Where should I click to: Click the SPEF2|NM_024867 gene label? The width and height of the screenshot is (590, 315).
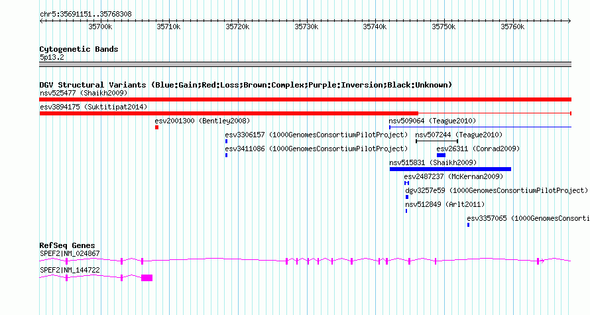[x=70, y=253]
